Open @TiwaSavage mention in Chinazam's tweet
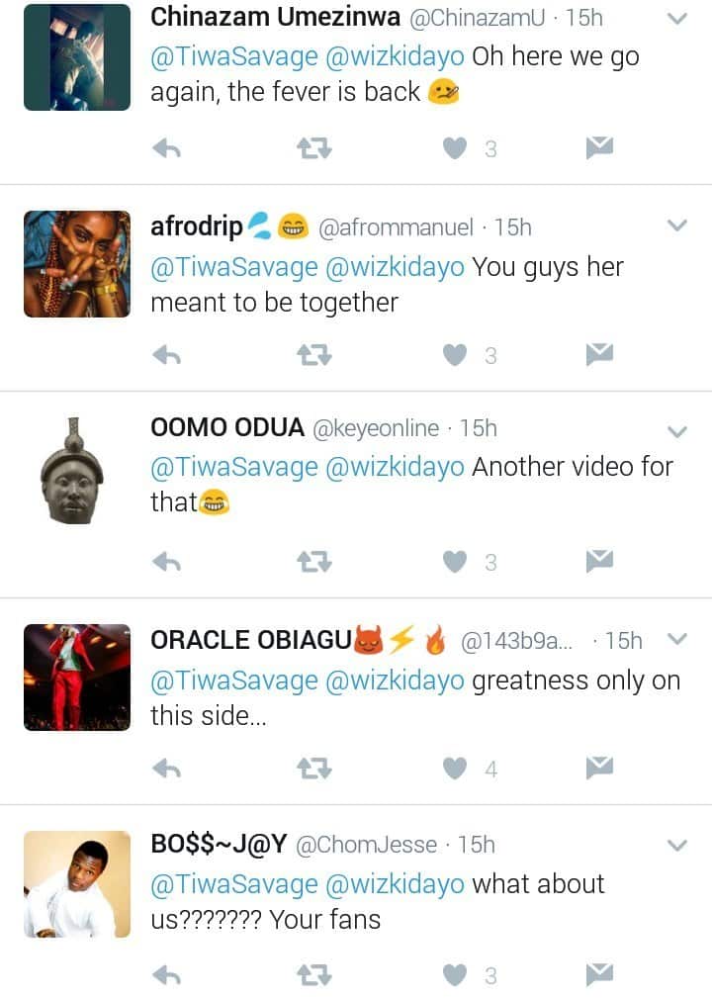The image size is (712, 999). coord(233,56)
